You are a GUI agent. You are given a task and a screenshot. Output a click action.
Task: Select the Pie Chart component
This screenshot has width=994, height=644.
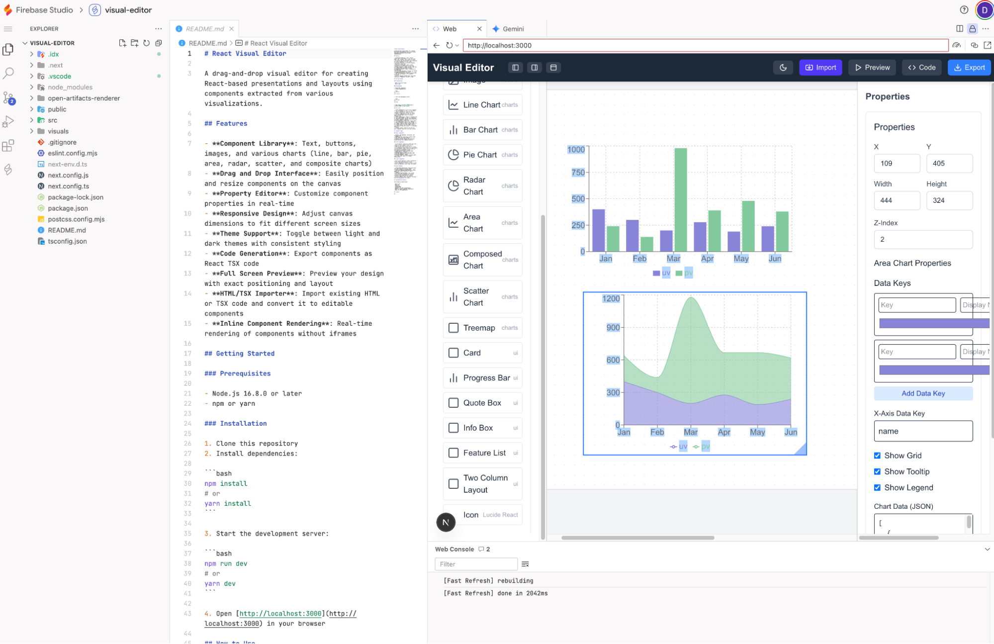482,155
